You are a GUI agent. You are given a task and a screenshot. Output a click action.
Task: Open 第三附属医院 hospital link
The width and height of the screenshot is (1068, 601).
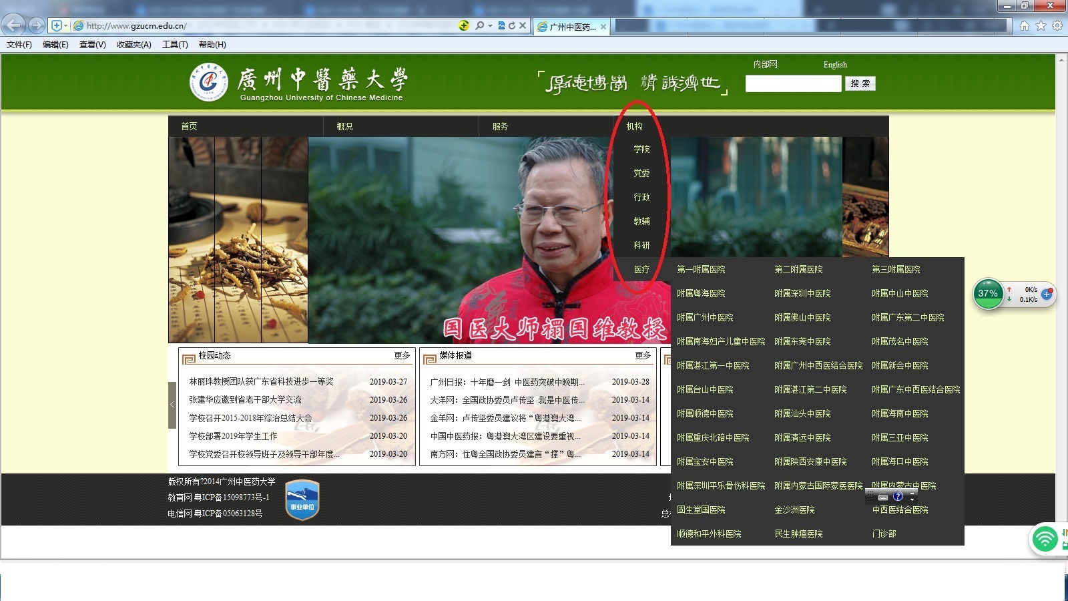point(896,269)
